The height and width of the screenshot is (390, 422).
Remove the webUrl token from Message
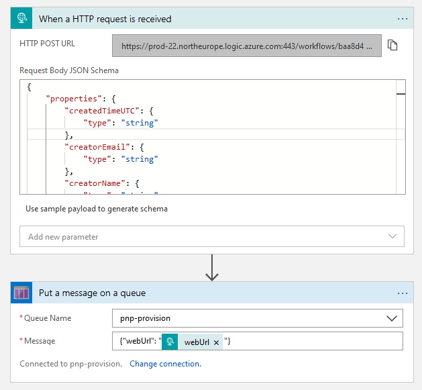(216, 342)
